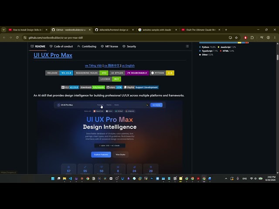Image resolution: width=279 pixels, height=209 pixels.
Task: Open Task View on the taskbar
Action: click(59, 179)
